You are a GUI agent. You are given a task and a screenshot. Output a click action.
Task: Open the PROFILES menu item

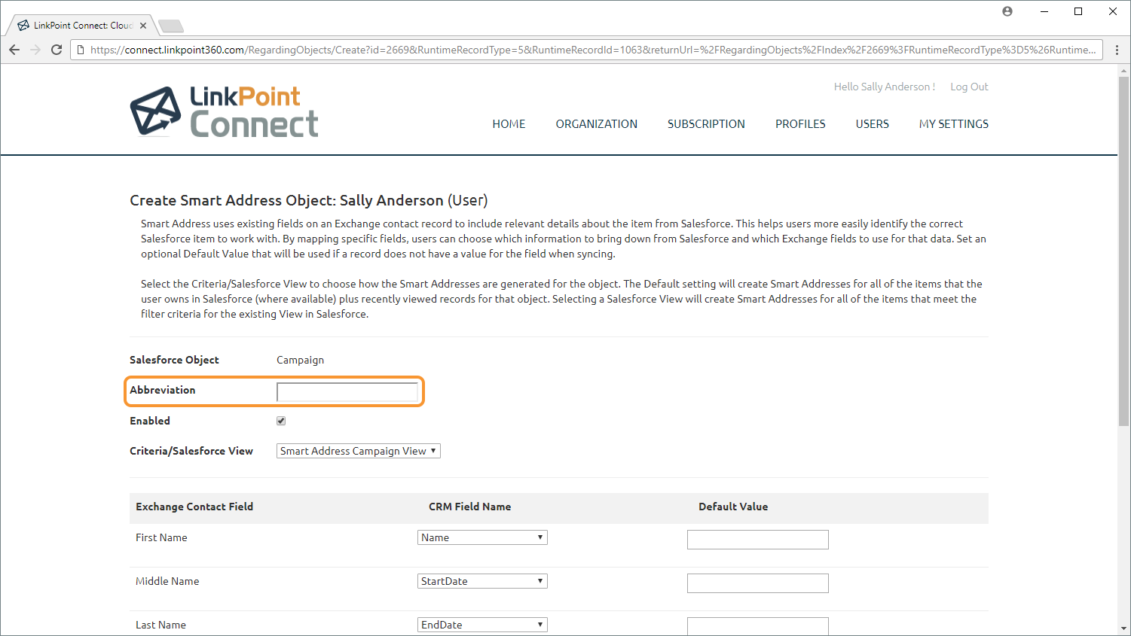click(800, 124)
